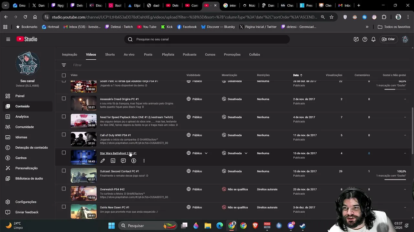Click the Idiomas sidebar icon
The image size is (414, 232).
point(8,137)
